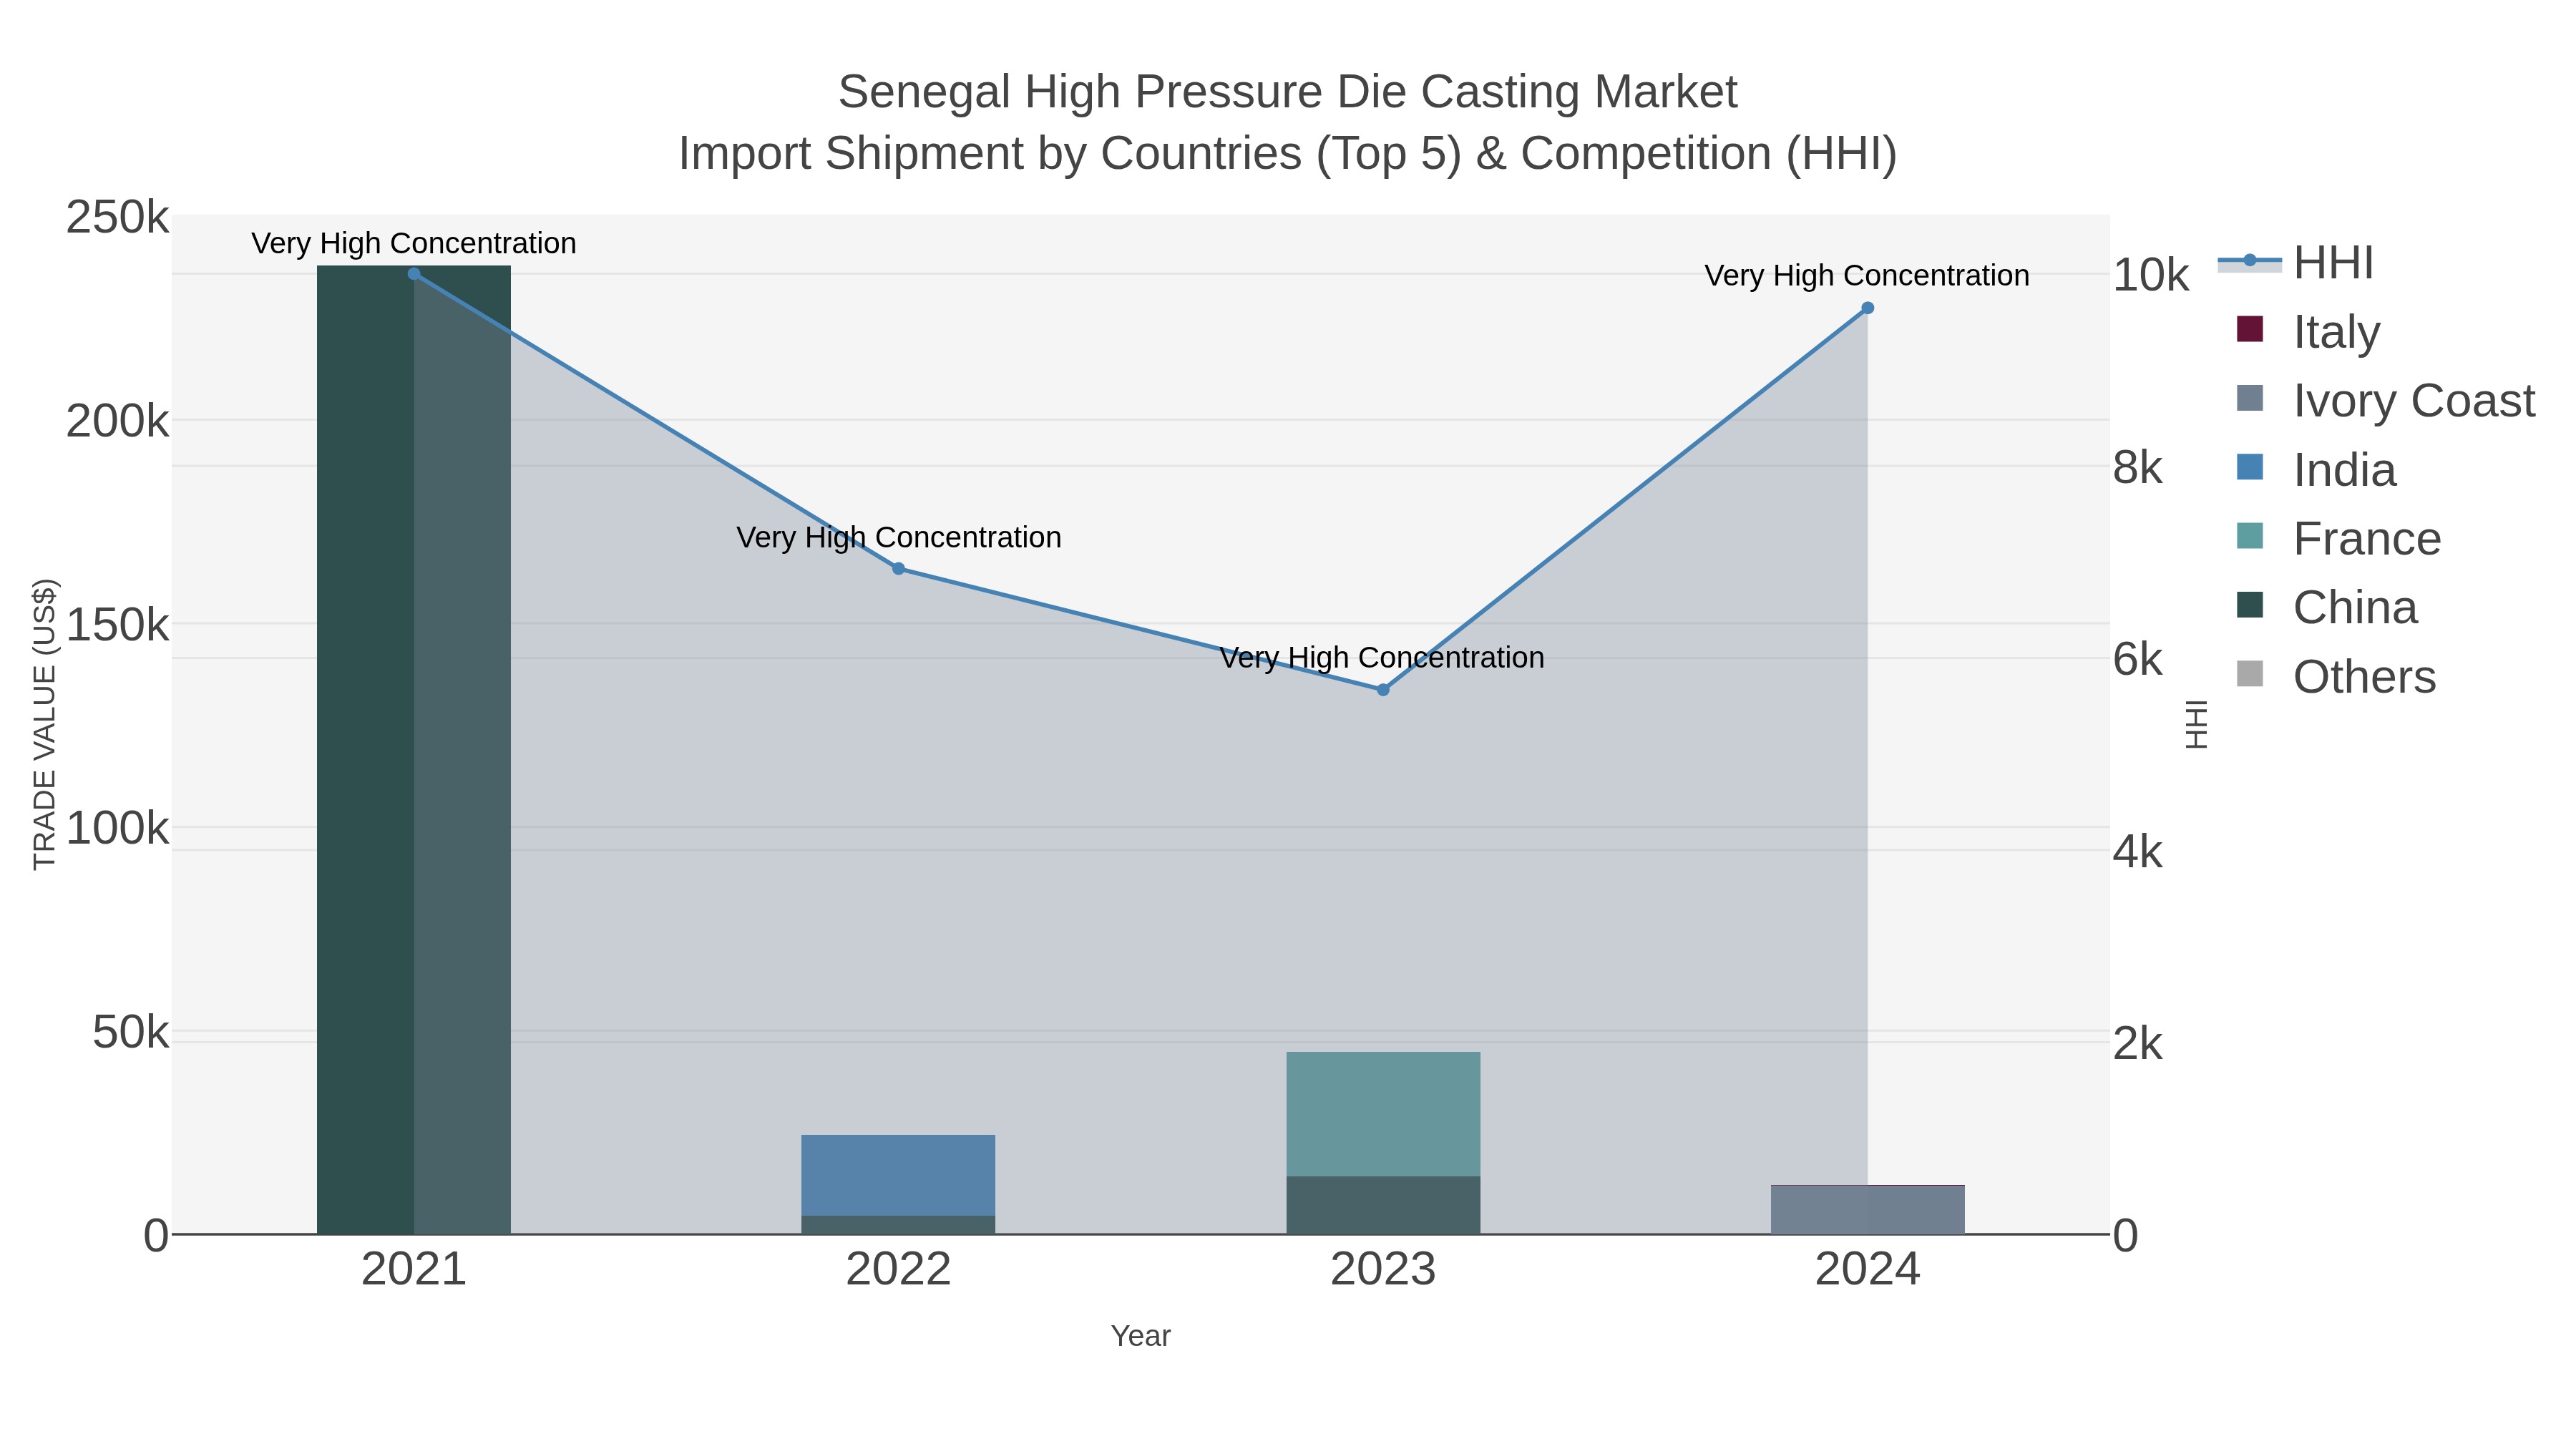This screenshot has width=2576, height=1449.
Task: Select the 2021 China bar
Action: point(414,750)
